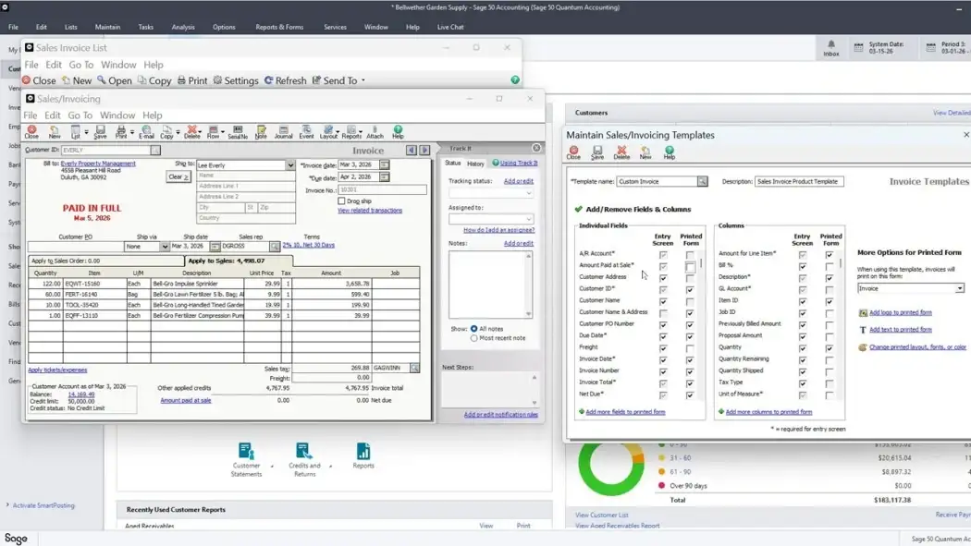
Task: Click Note icon in invoice toolbar
Action: 261,132
